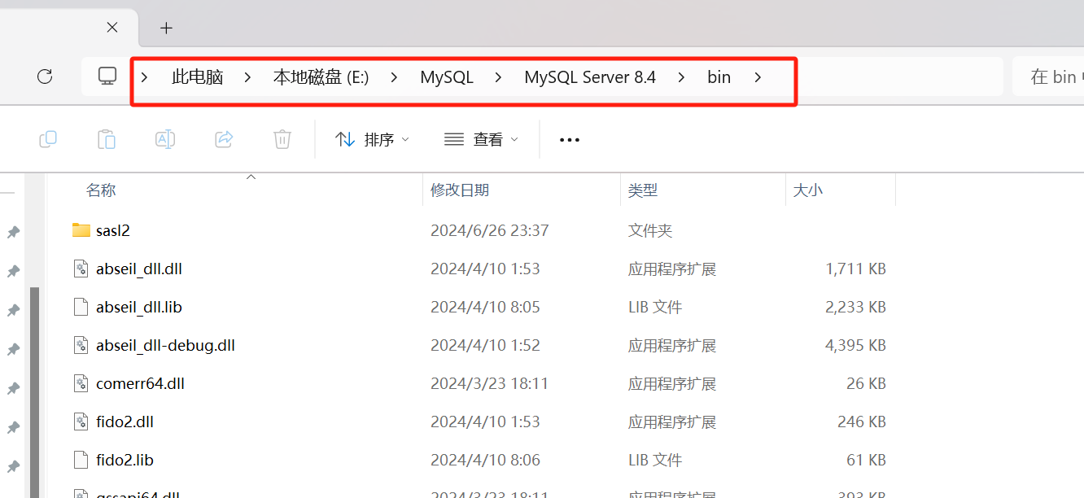Click size 1,711 KB of abseil_dll.dll
This screenshot has height=498, width=1084.
855,269
